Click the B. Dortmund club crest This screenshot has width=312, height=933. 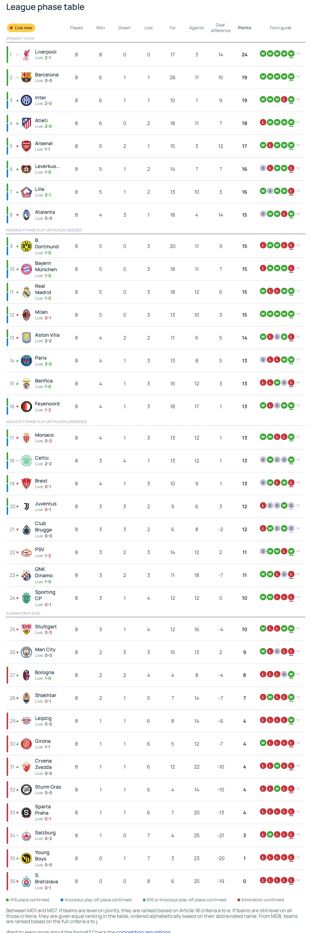tap(26, 246)
